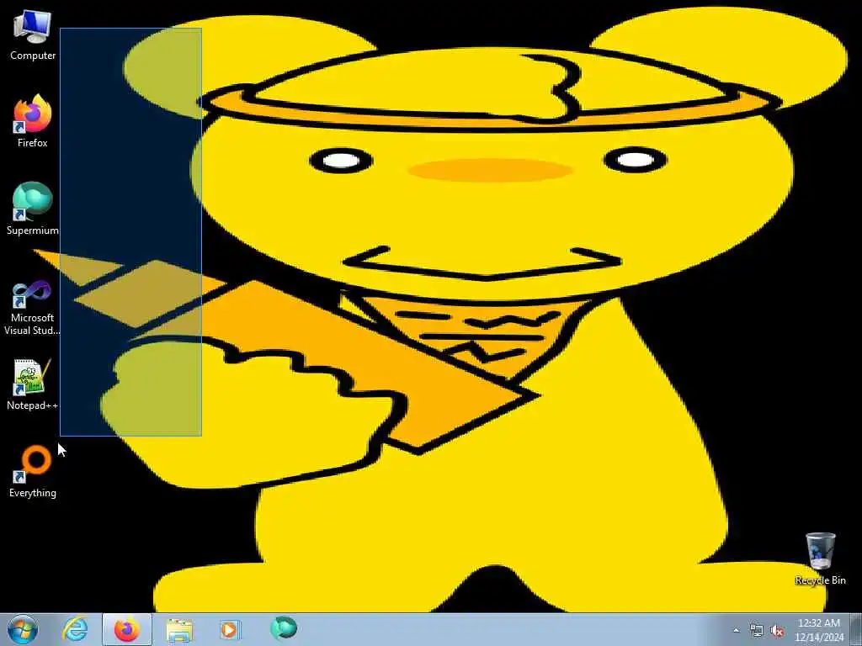Image resolution: width=862 pixels, height=646 pixels.
Task: Click the Show desktop strip after the clock
Action: 856,629
